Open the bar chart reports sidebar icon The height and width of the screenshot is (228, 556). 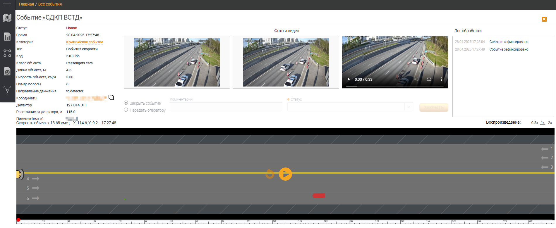(7, 37)
